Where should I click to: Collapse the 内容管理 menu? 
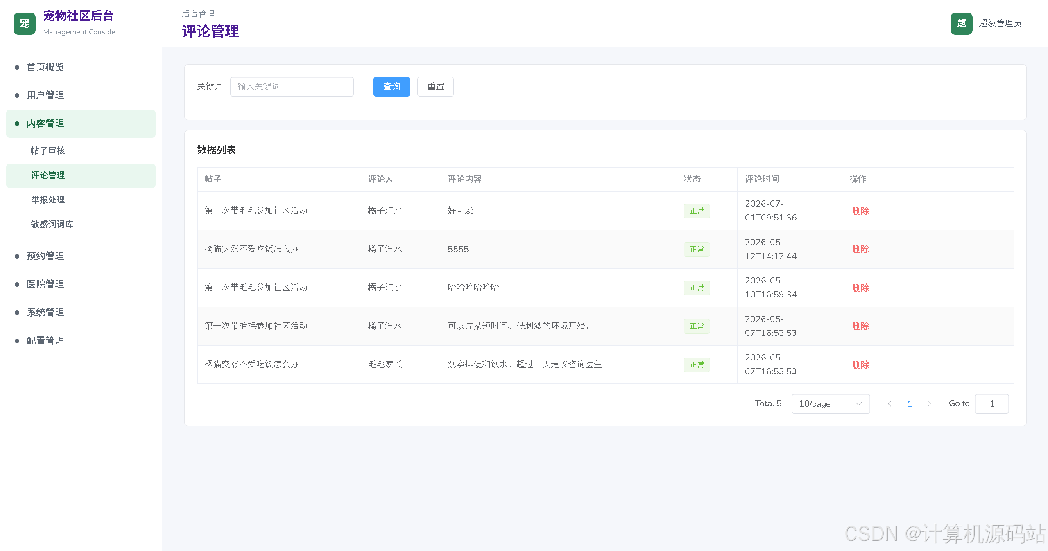point(81,124)
